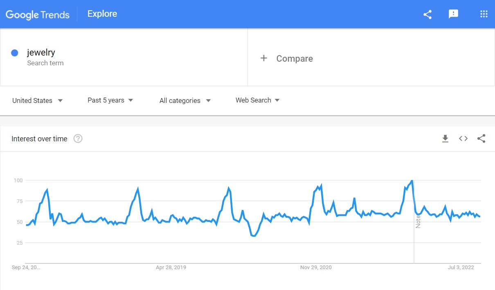The height and width of the screenshot is (290, 495).
Task: Expand the All categories dropdown
Action: [x=185, y=100]
